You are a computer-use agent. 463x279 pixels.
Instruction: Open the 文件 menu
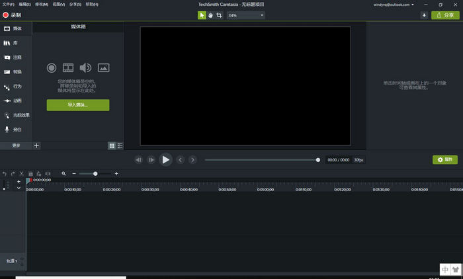coord(8,5)
